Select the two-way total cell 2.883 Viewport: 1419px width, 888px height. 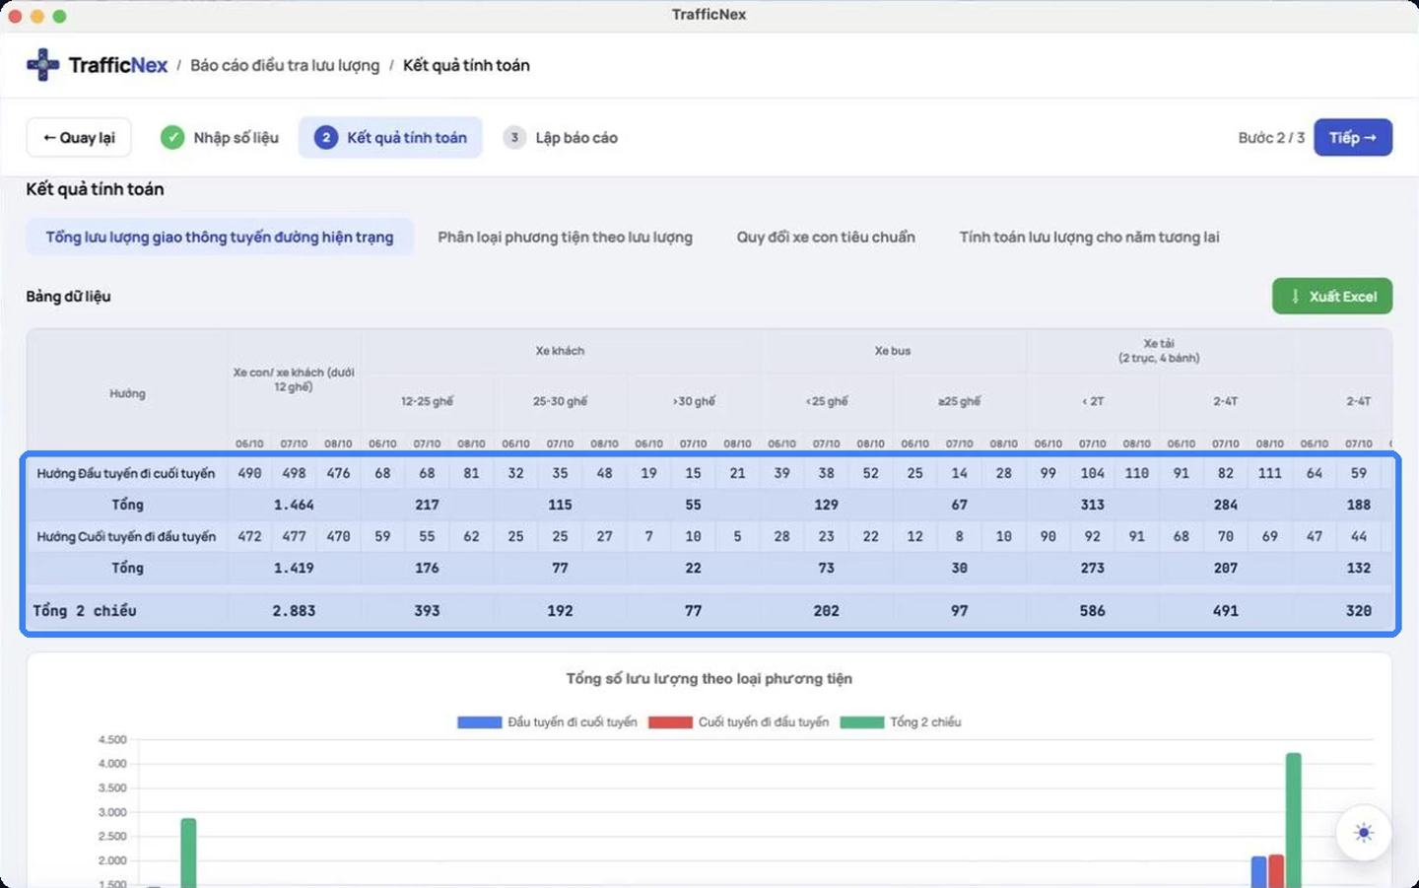[294, 611]
